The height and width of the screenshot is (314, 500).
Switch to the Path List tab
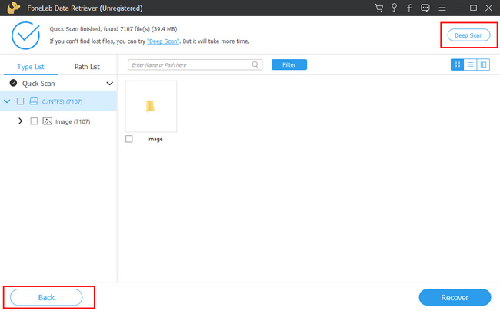[x=87, y=67]
